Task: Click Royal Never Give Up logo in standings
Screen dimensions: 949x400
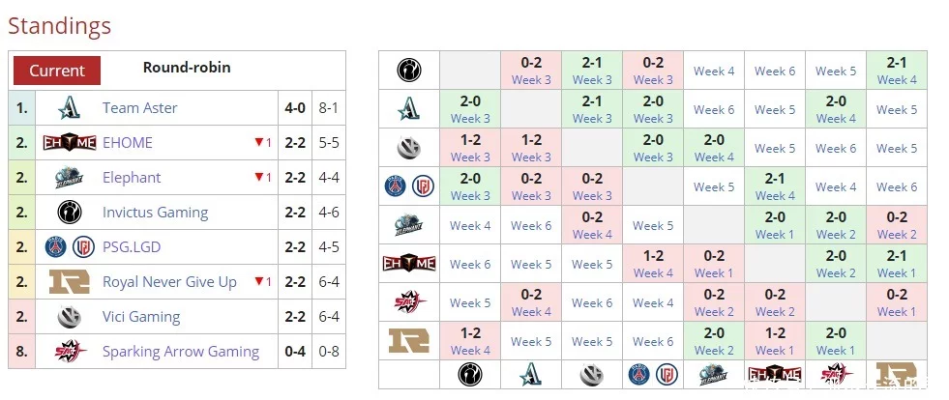Action: (70, 281)
